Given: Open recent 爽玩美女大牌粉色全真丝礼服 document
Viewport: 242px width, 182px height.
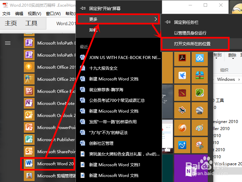Looking at the screenshot, I should (119, 154).
